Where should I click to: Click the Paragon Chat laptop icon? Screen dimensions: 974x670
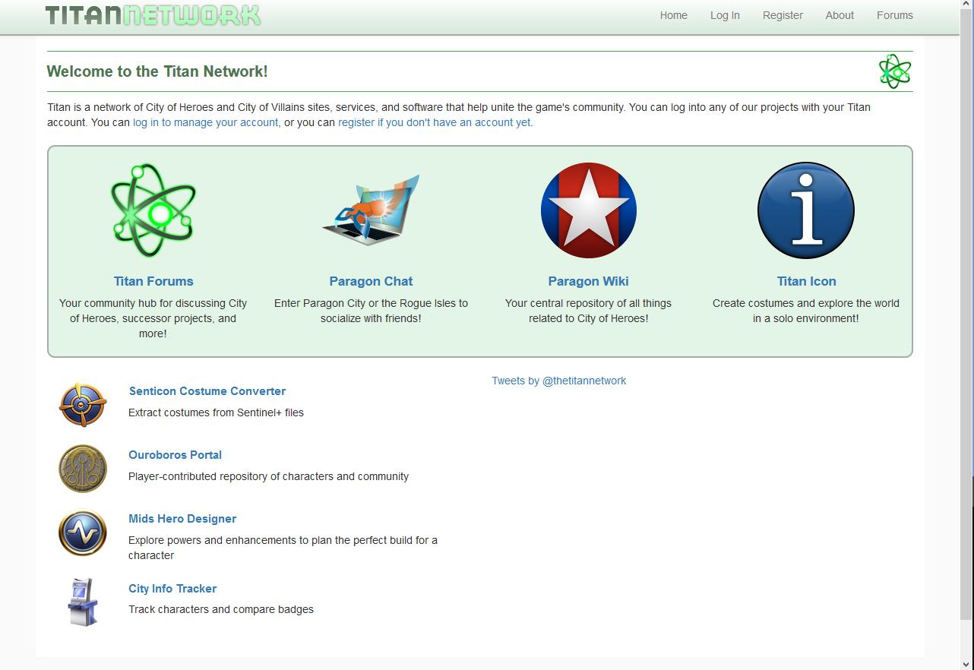pyautogui.click(x=371, y=210)
